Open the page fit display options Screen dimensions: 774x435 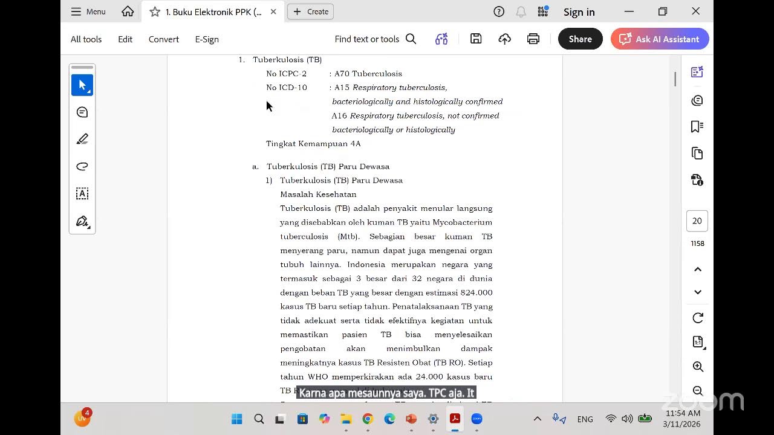click(x=697, y=342)
